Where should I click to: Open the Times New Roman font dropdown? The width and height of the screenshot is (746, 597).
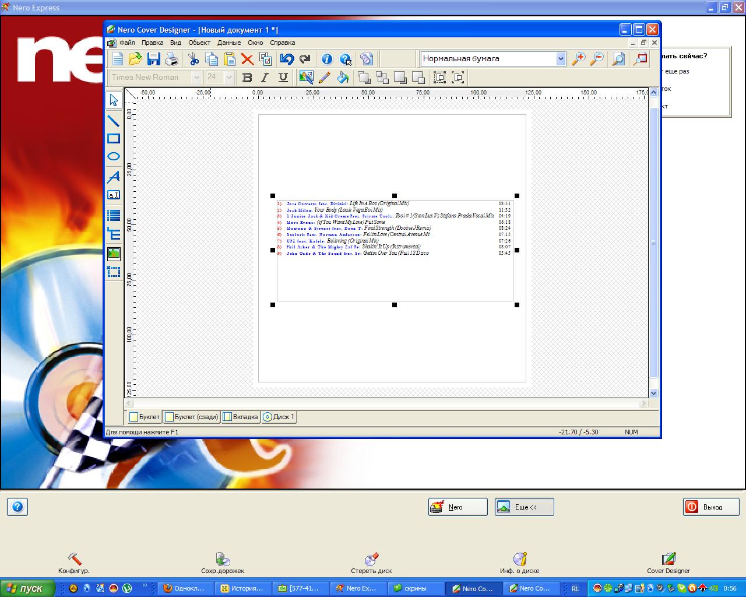coord(196,77)
